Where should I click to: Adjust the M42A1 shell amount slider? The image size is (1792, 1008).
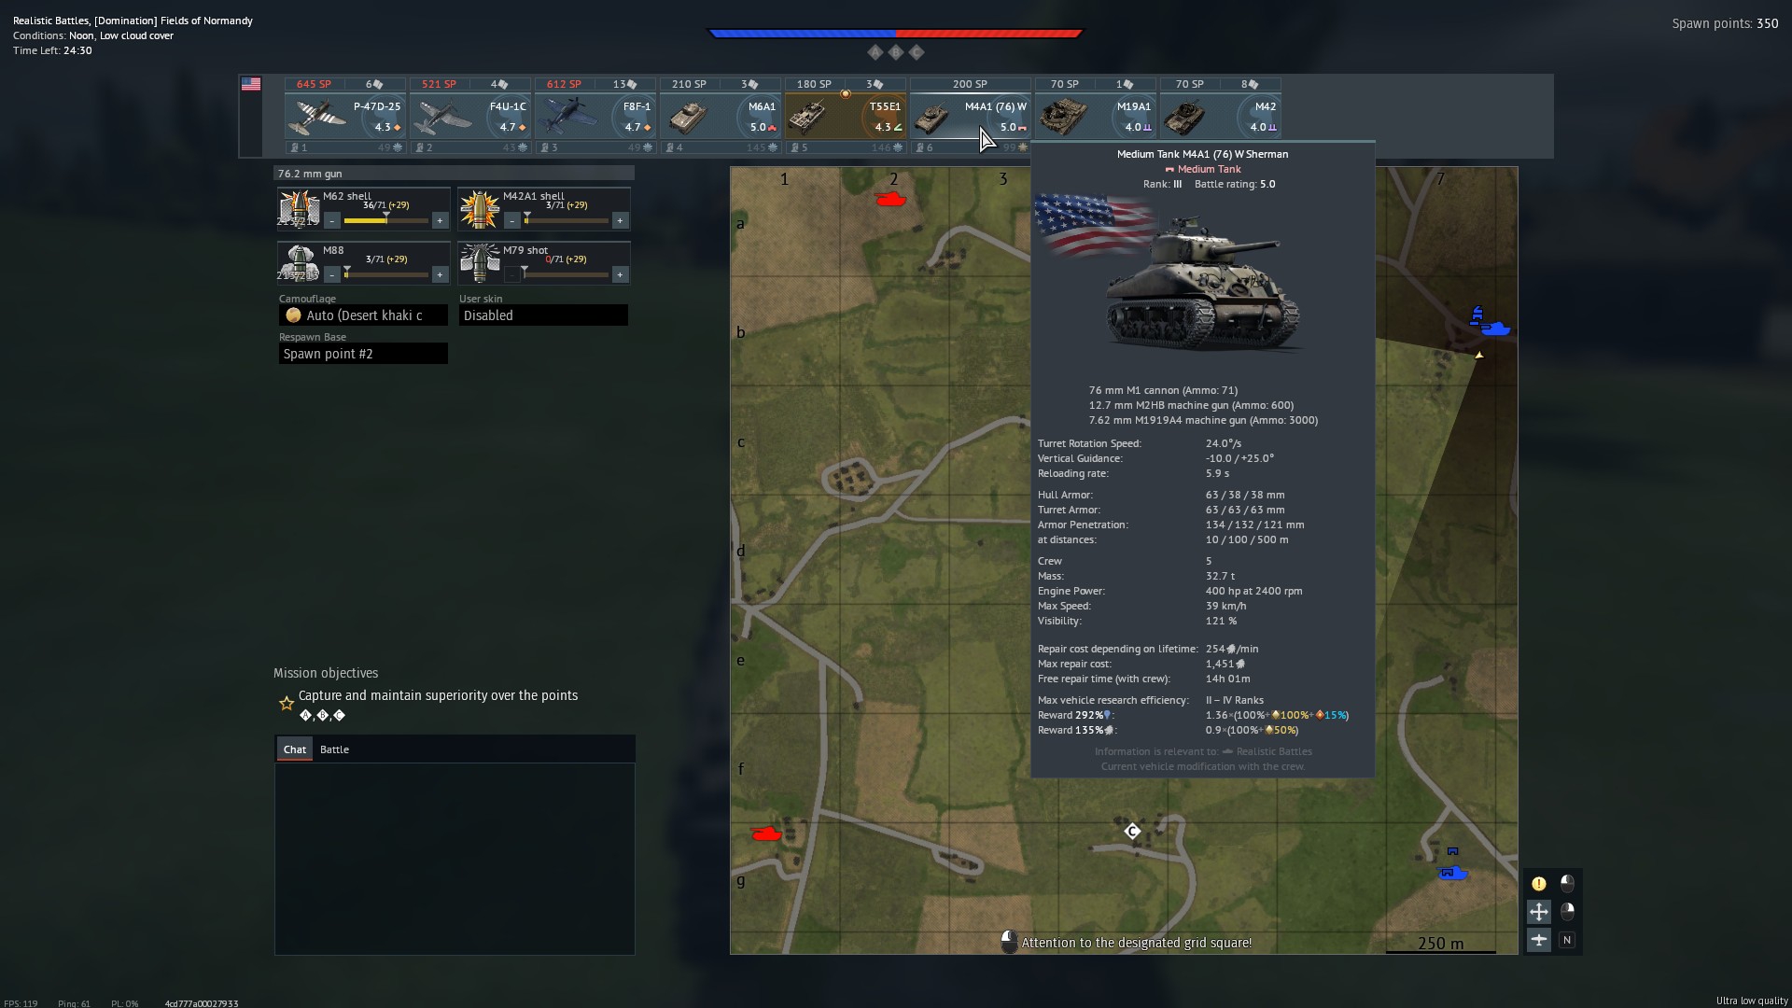(567, 220)
